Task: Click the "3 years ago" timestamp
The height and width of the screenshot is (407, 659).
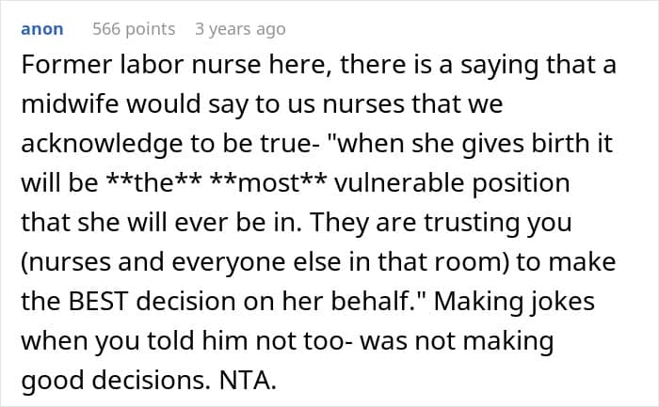Action: (239, 29)
